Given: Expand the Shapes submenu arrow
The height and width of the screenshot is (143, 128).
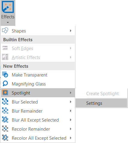Looking at the screenshot, I should 71,31.
